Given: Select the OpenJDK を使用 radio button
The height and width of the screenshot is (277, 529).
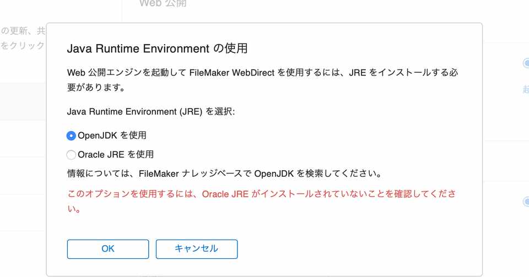Looking at the screenshot, I should click(x=71, y=136).
